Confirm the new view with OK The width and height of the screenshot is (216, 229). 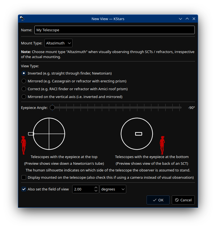tap(158, 200)
